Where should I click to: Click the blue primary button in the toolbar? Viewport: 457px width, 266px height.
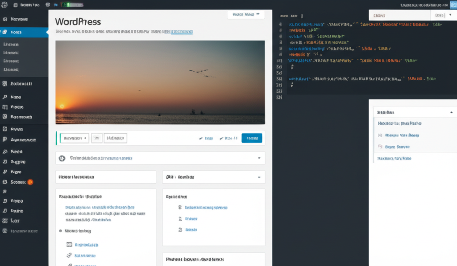252,138
